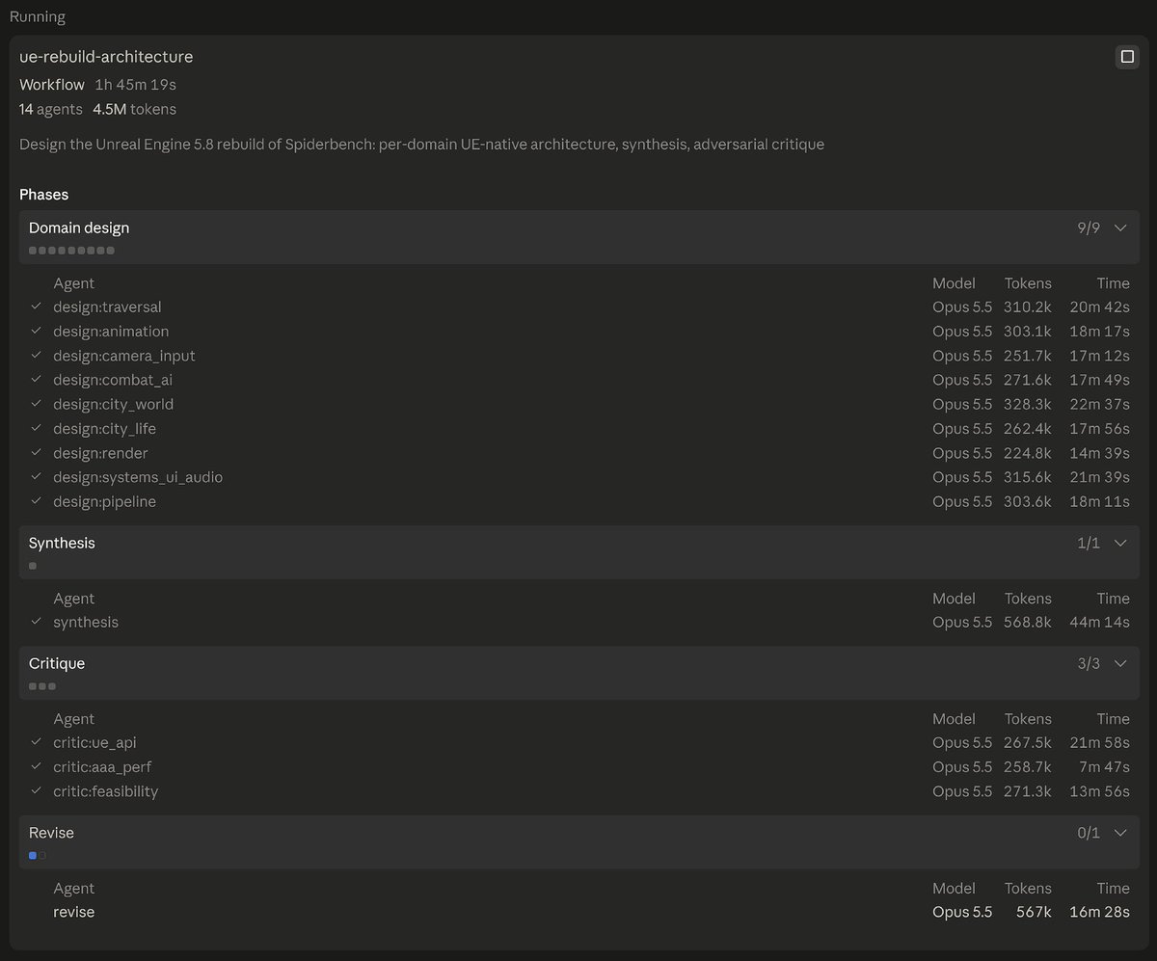Click the design:city_life checkmark icon
This screenshot has height=961, width=1157.
coord(36,428)
